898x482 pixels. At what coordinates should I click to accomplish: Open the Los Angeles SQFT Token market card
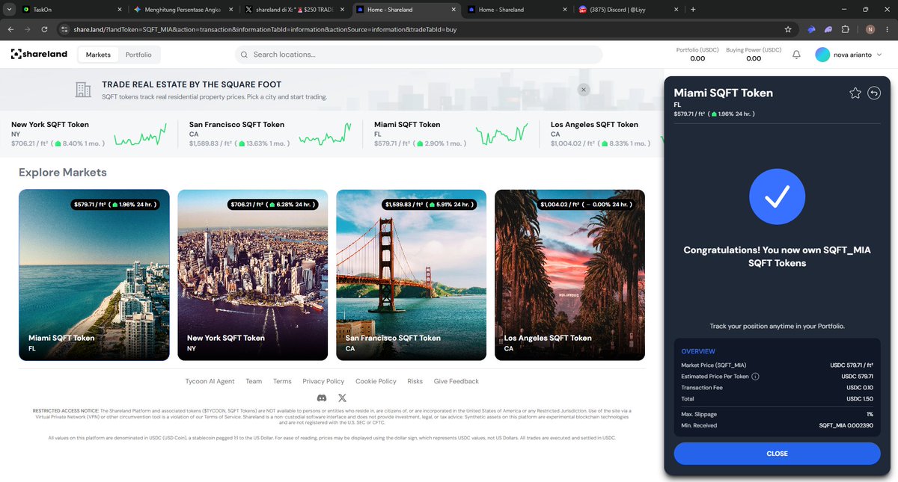pyautogui.click(x=569, y=275)
